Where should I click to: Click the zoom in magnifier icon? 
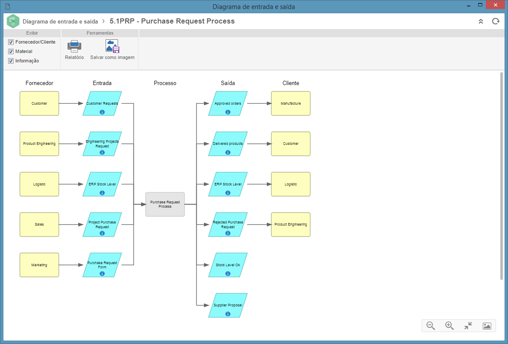click(449, 326)
